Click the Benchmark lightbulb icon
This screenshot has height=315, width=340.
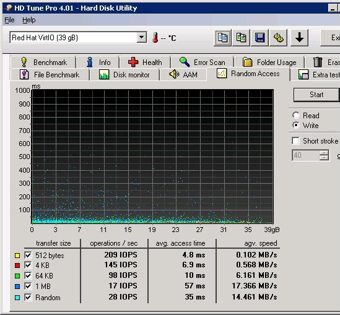tap(24, 62)
